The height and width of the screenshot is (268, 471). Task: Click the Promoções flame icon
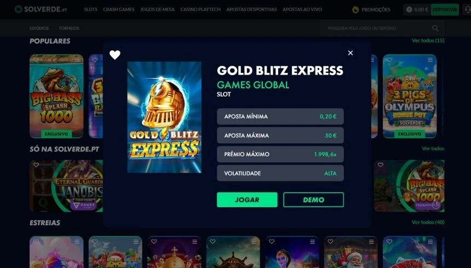click(355, 10)
